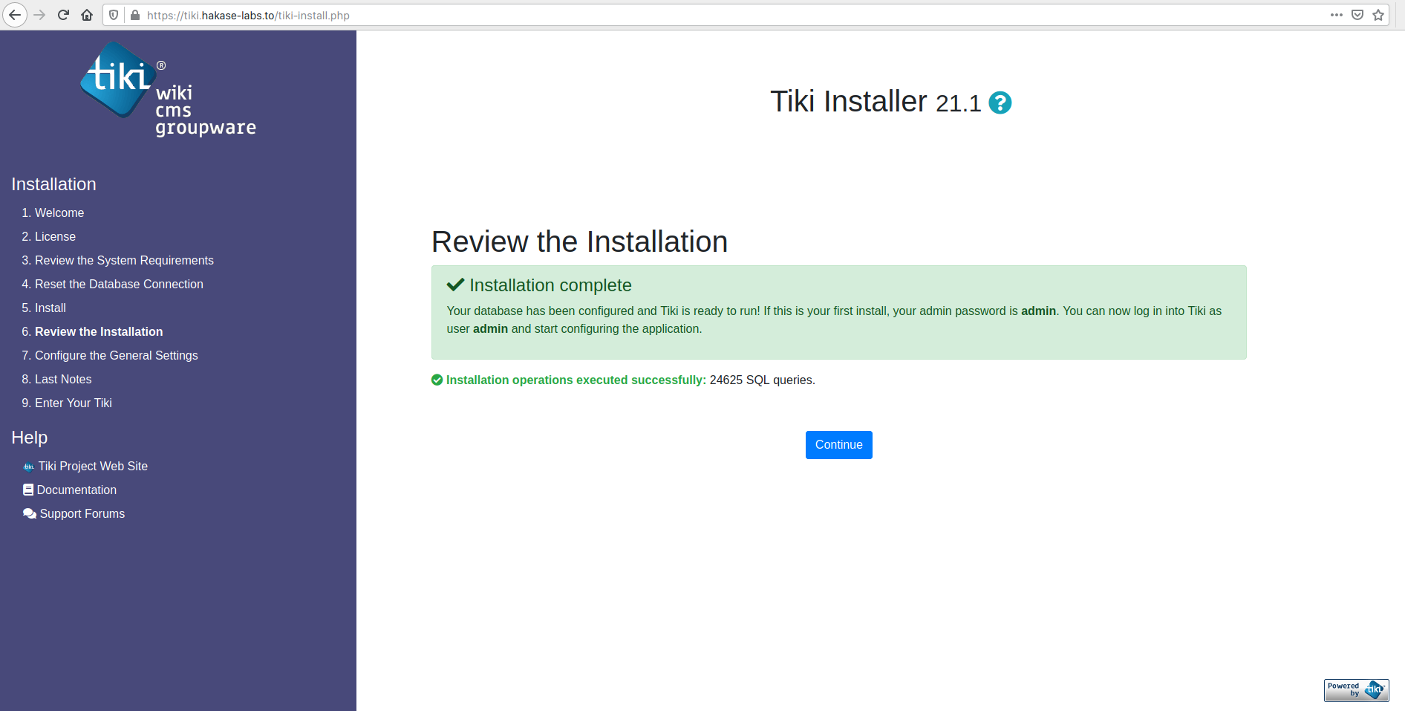The width and height of the screenshot is (1405, 711).
Task: Select Reset the Database Connection step
Action: 119,284
